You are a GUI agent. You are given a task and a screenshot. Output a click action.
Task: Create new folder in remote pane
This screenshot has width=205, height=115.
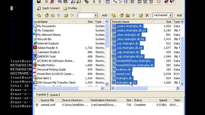point(141,15)
